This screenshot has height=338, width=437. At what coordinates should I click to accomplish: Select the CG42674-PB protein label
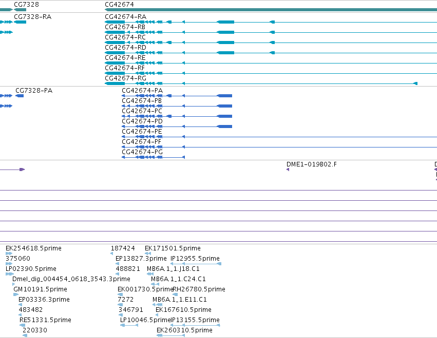[x=142, y=101]
